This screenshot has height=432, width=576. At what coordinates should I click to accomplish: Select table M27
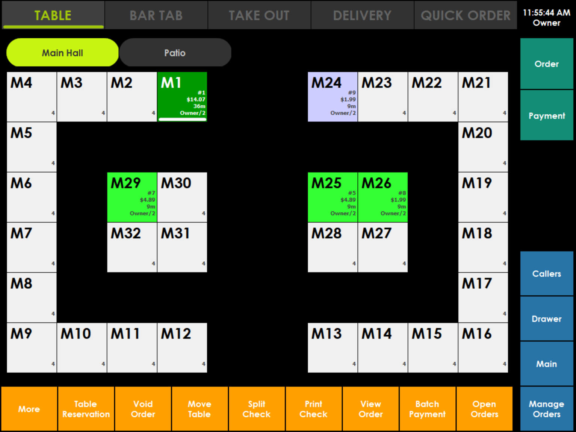pyautogui.click(x=383, y=247)
